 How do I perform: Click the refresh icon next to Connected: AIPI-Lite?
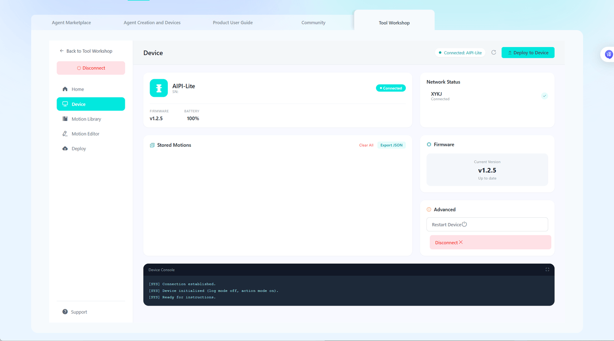(494, 52)
